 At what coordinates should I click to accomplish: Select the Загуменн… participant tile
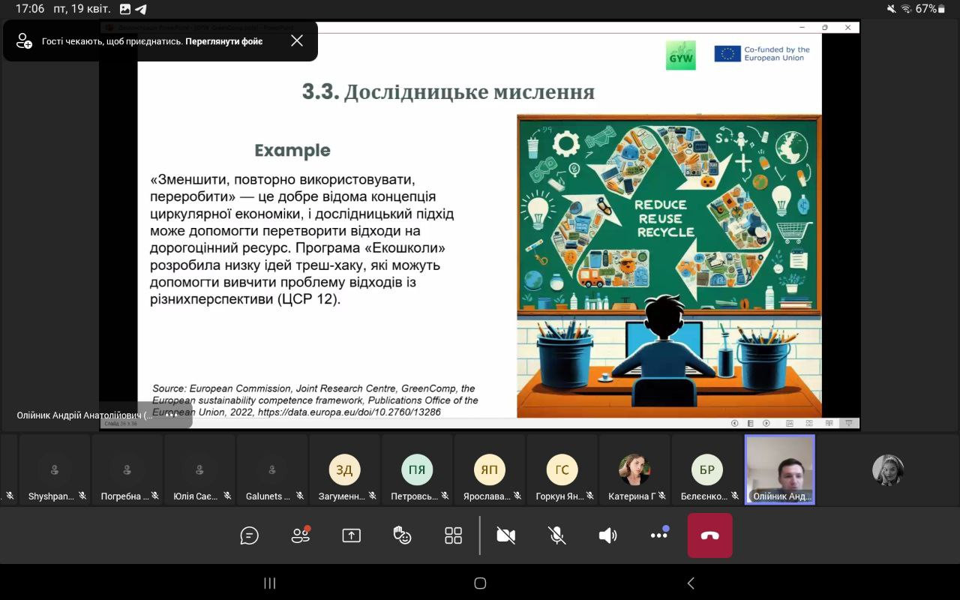345,470
